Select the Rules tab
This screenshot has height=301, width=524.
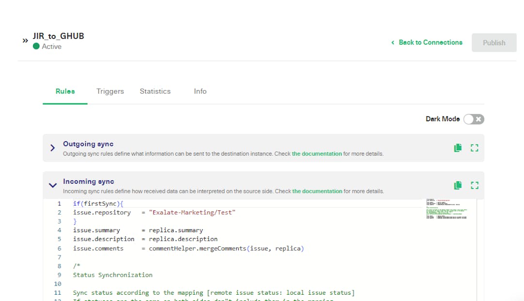click(65, 91)
